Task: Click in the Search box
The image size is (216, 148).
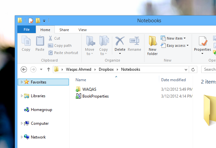Action: tap(208, 69)
